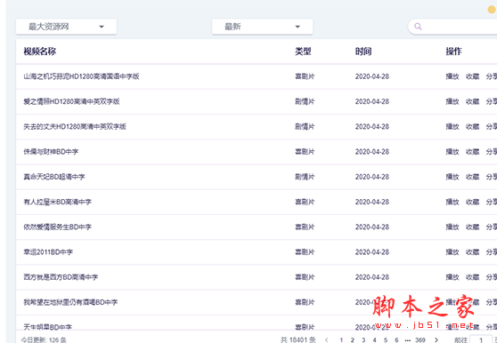Click the 时间 column header
The width and height of the screenshot is (497, 343).
[363, 52]
